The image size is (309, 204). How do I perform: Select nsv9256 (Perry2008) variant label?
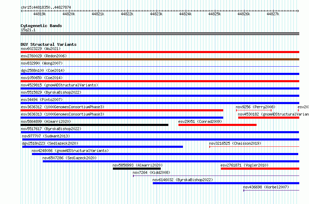[x=256, y=107]
